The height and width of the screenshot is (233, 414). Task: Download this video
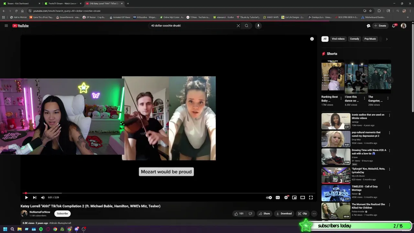(x=284, y=214)
